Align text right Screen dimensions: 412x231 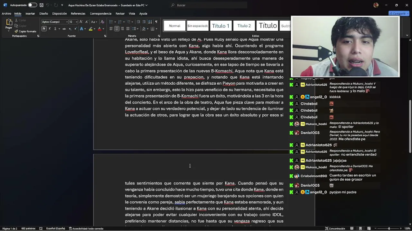click(x=122, y=29)
